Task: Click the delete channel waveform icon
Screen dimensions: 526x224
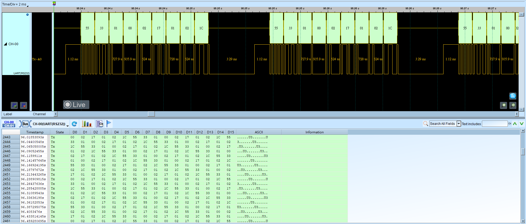Action: [x=24, y=105]
